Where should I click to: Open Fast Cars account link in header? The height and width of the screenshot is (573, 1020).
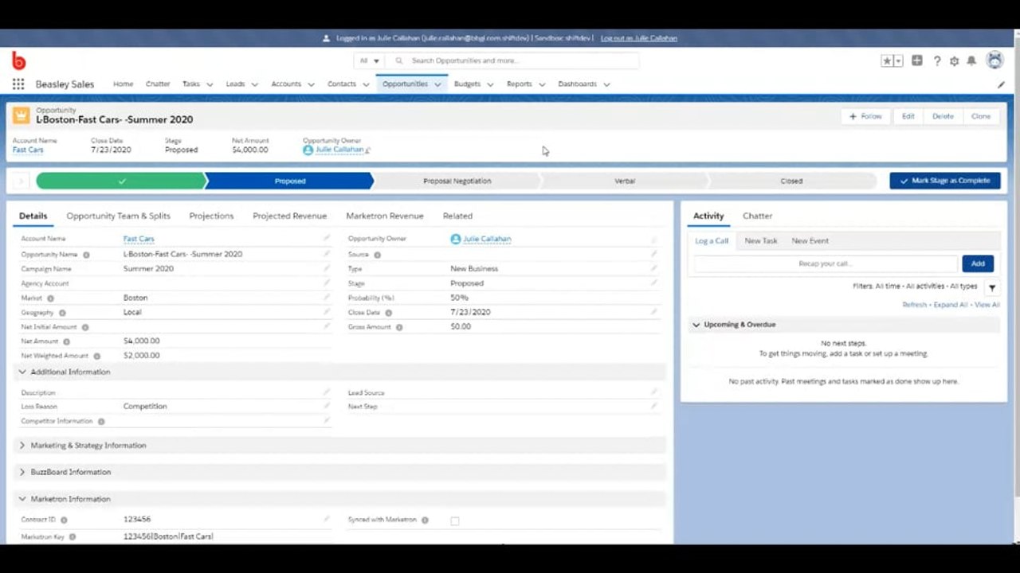click(x=28, y=150)
